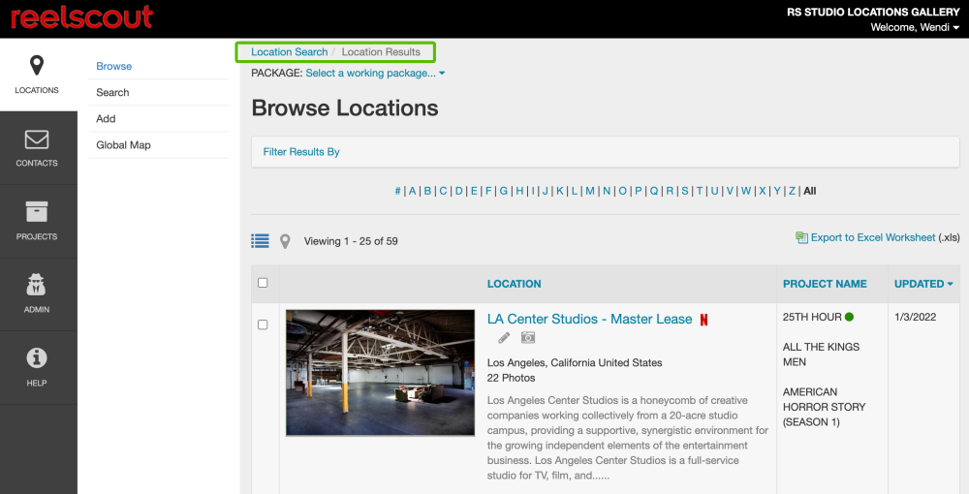Filter locations by letter N
This screenshot has height=494, width=969.
(607, 191)
